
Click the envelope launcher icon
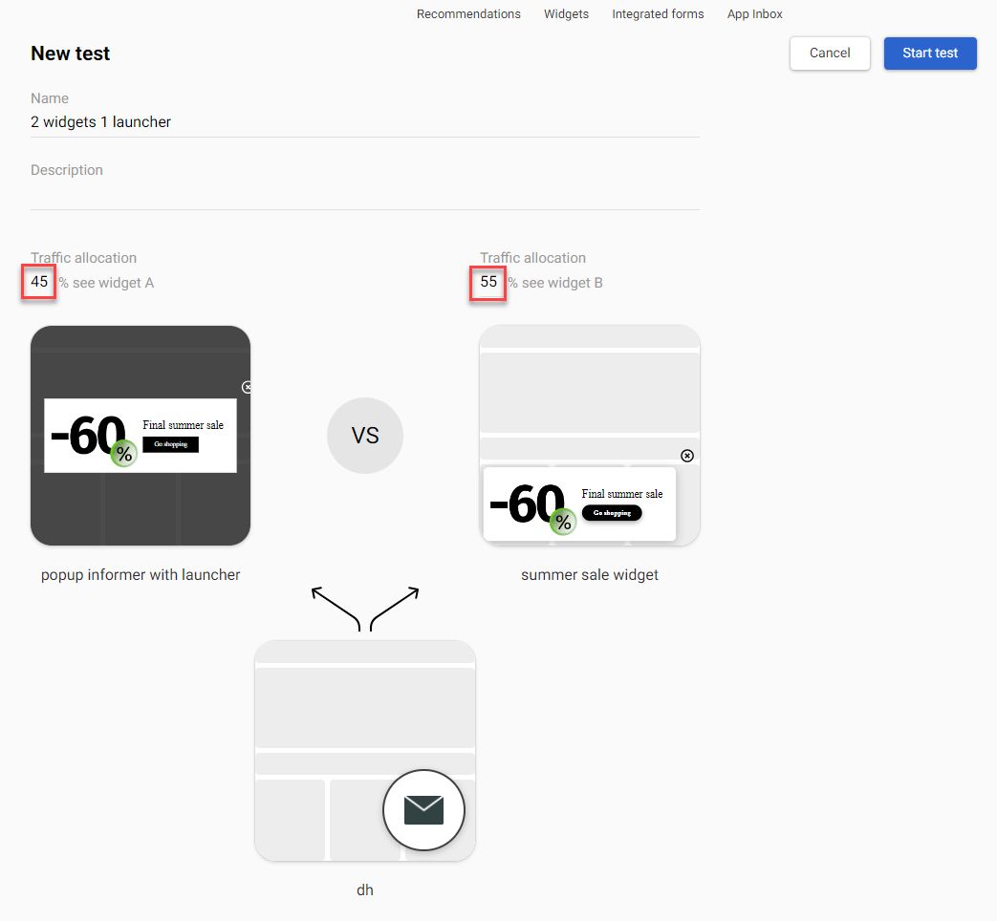423,810
